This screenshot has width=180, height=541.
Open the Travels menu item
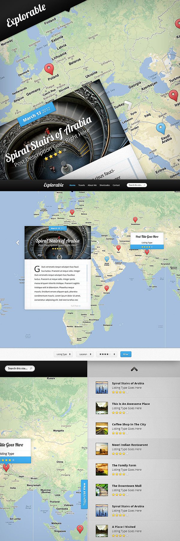click(82, 185)
